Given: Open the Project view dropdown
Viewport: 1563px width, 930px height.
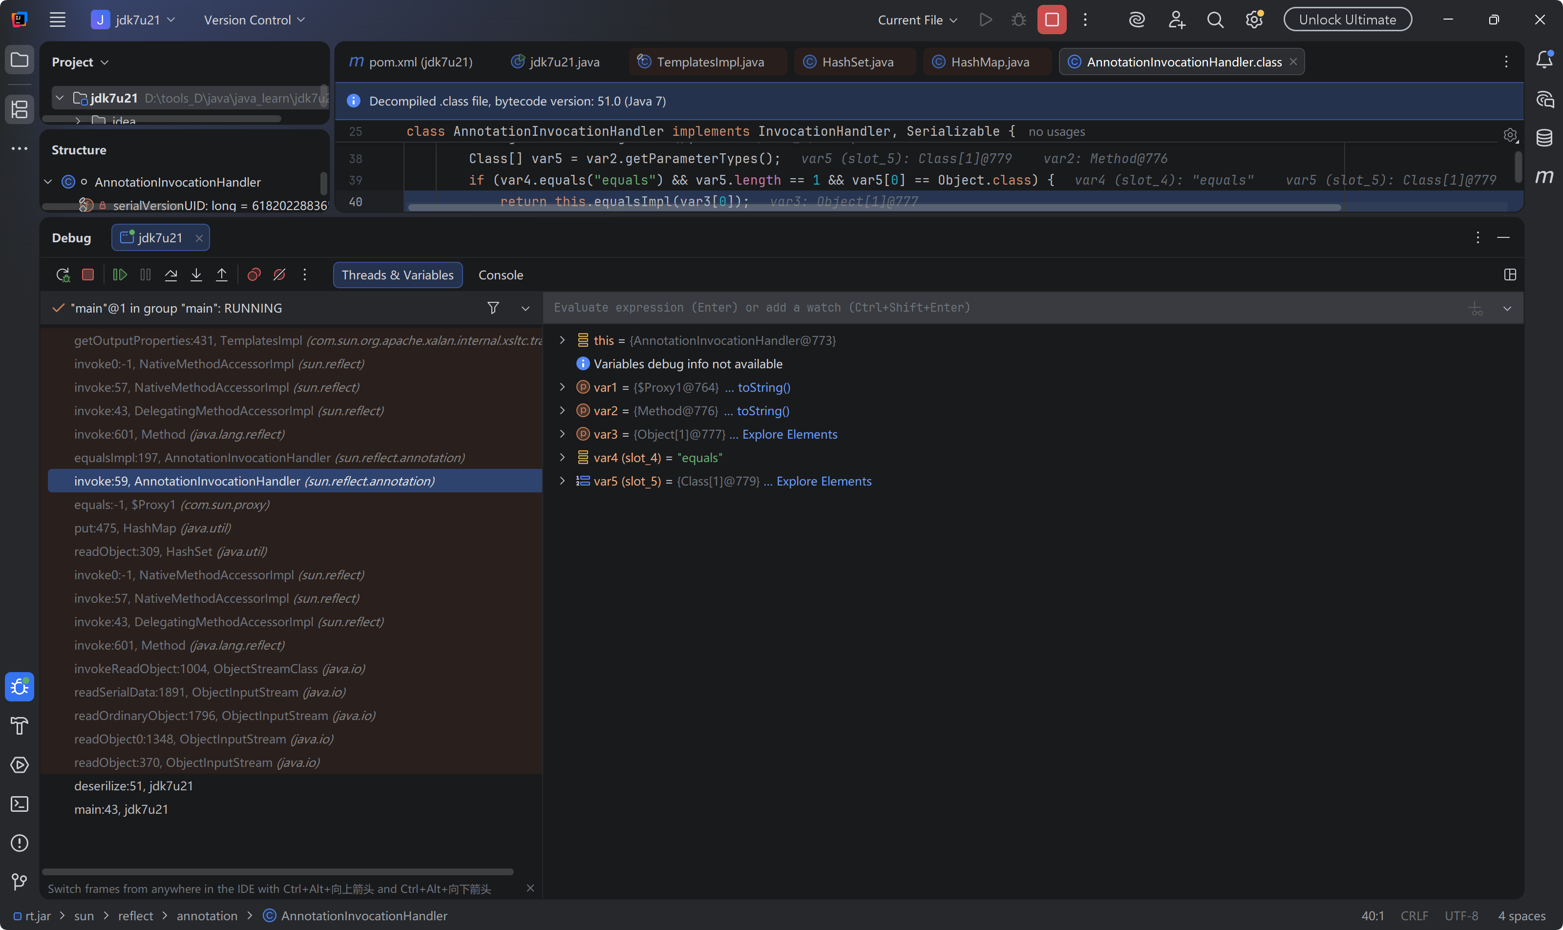Looking at the screenshot, I should [80, 62].
